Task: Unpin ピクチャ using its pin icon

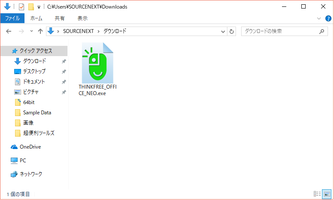Action: [64, 92]
